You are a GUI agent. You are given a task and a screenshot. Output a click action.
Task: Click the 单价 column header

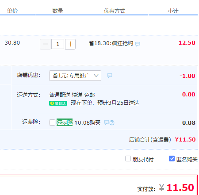coord(12,11)
